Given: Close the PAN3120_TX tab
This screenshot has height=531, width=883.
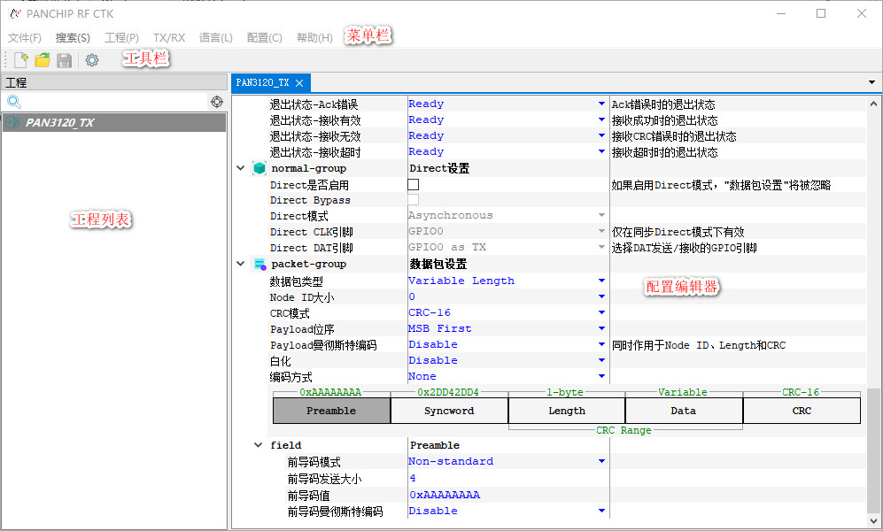Looking at the screenshot, I should tap(299, 83).
